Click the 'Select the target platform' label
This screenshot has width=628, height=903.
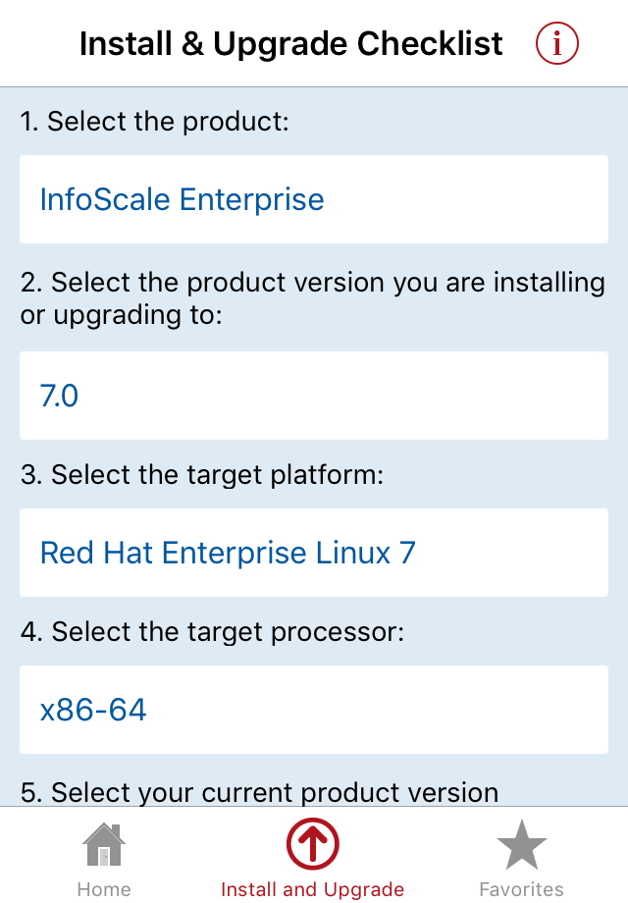tap(202, 475)
